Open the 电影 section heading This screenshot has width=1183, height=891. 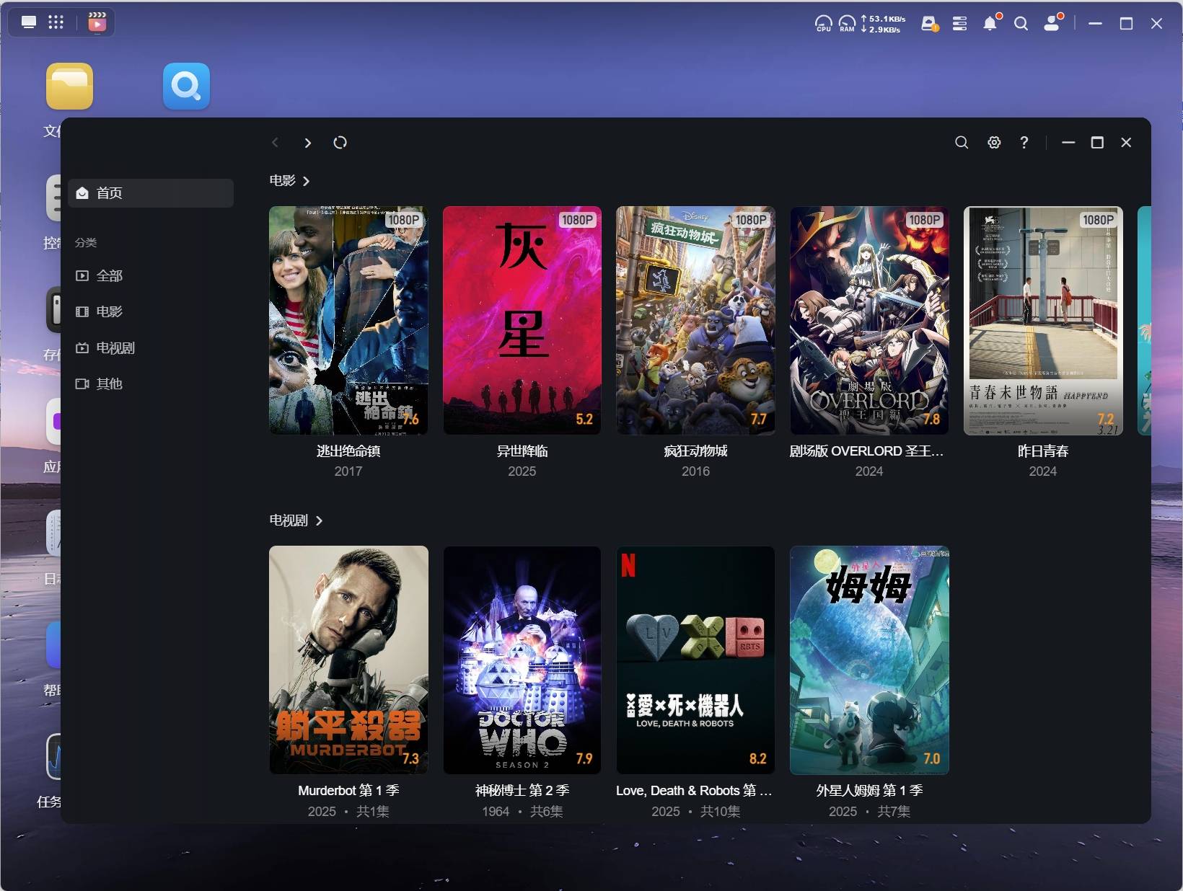(x=282, y=181)
